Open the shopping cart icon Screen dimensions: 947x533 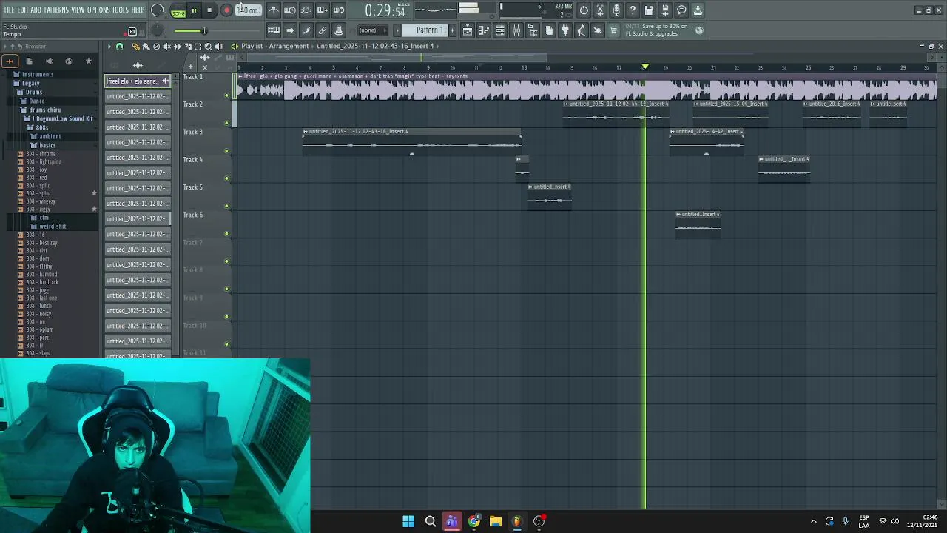pos(613,30)
